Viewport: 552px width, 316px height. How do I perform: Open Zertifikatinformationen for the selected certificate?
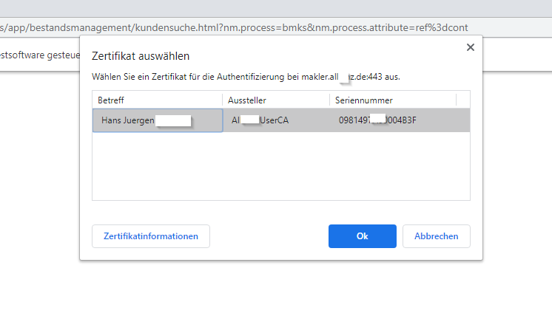point(151,236)
